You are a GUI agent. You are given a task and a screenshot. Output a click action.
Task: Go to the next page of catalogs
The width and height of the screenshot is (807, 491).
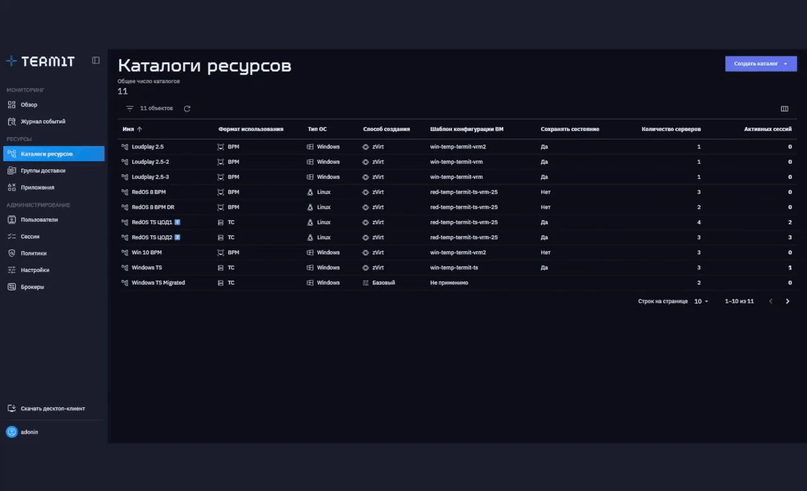[787, 302]
